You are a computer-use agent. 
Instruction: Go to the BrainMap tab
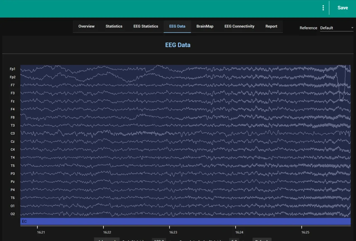[205, 26]
